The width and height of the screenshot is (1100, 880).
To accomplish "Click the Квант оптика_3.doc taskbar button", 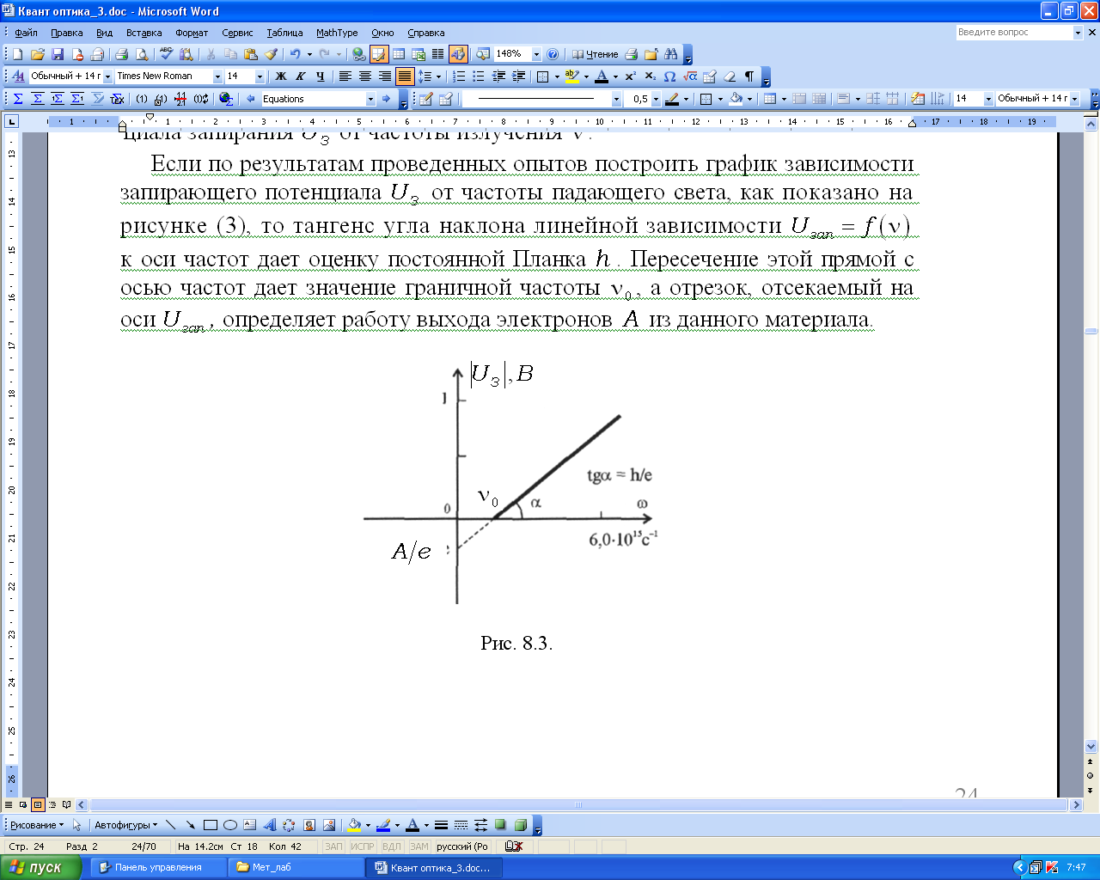I will pos(434,867).
